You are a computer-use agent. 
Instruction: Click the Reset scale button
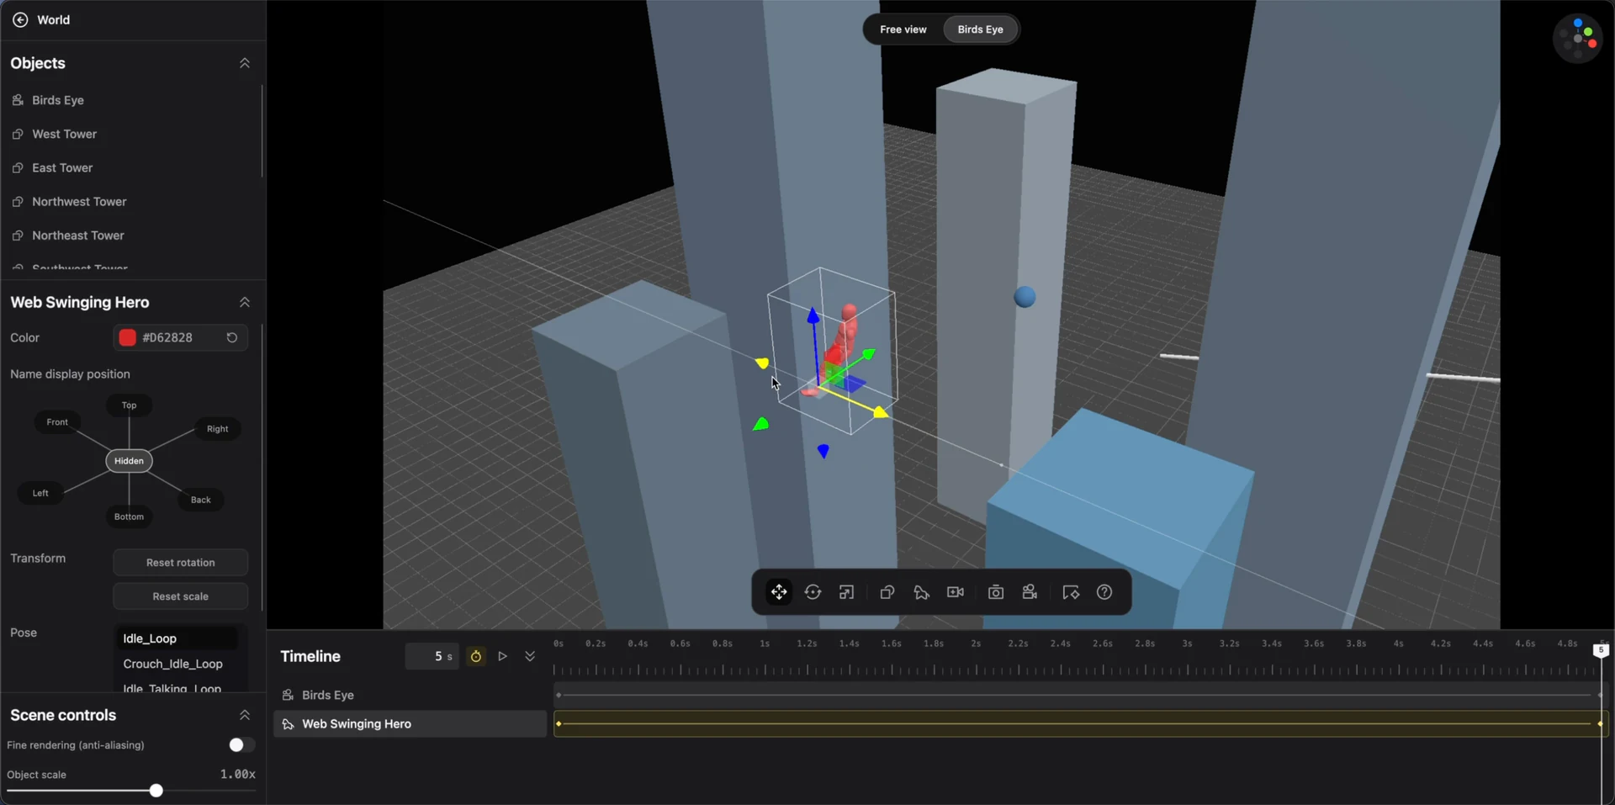coord(181,596)
